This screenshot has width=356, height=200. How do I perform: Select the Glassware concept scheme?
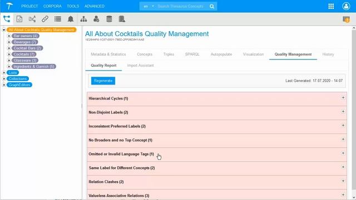(24, 61)
